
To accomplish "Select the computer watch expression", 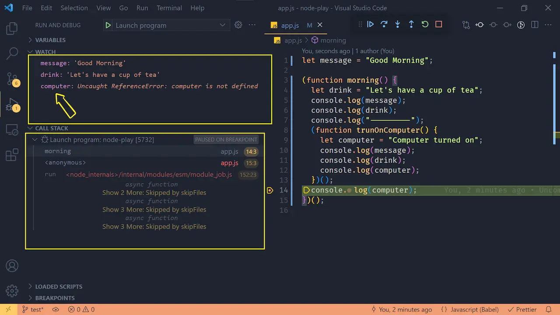I will point(149,86).
